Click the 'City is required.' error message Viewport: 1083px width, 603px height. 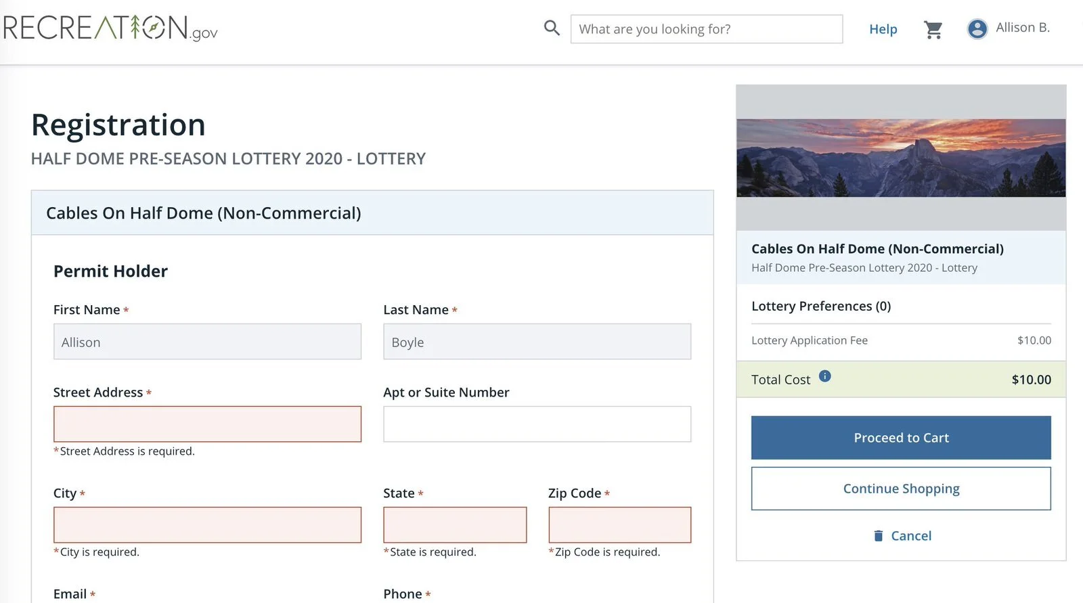[x=96, y=552]
